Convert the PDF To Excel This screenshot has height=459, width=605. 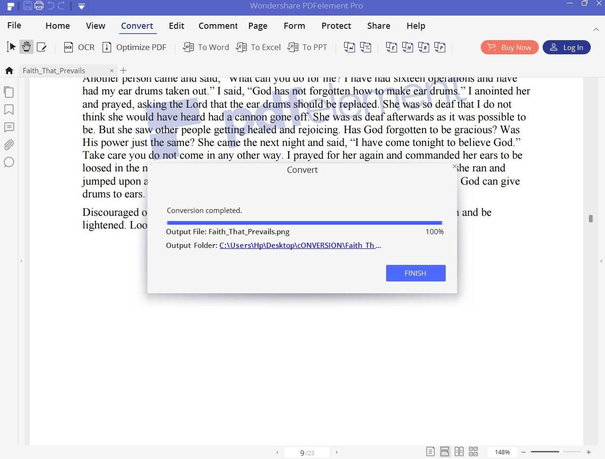259,47
